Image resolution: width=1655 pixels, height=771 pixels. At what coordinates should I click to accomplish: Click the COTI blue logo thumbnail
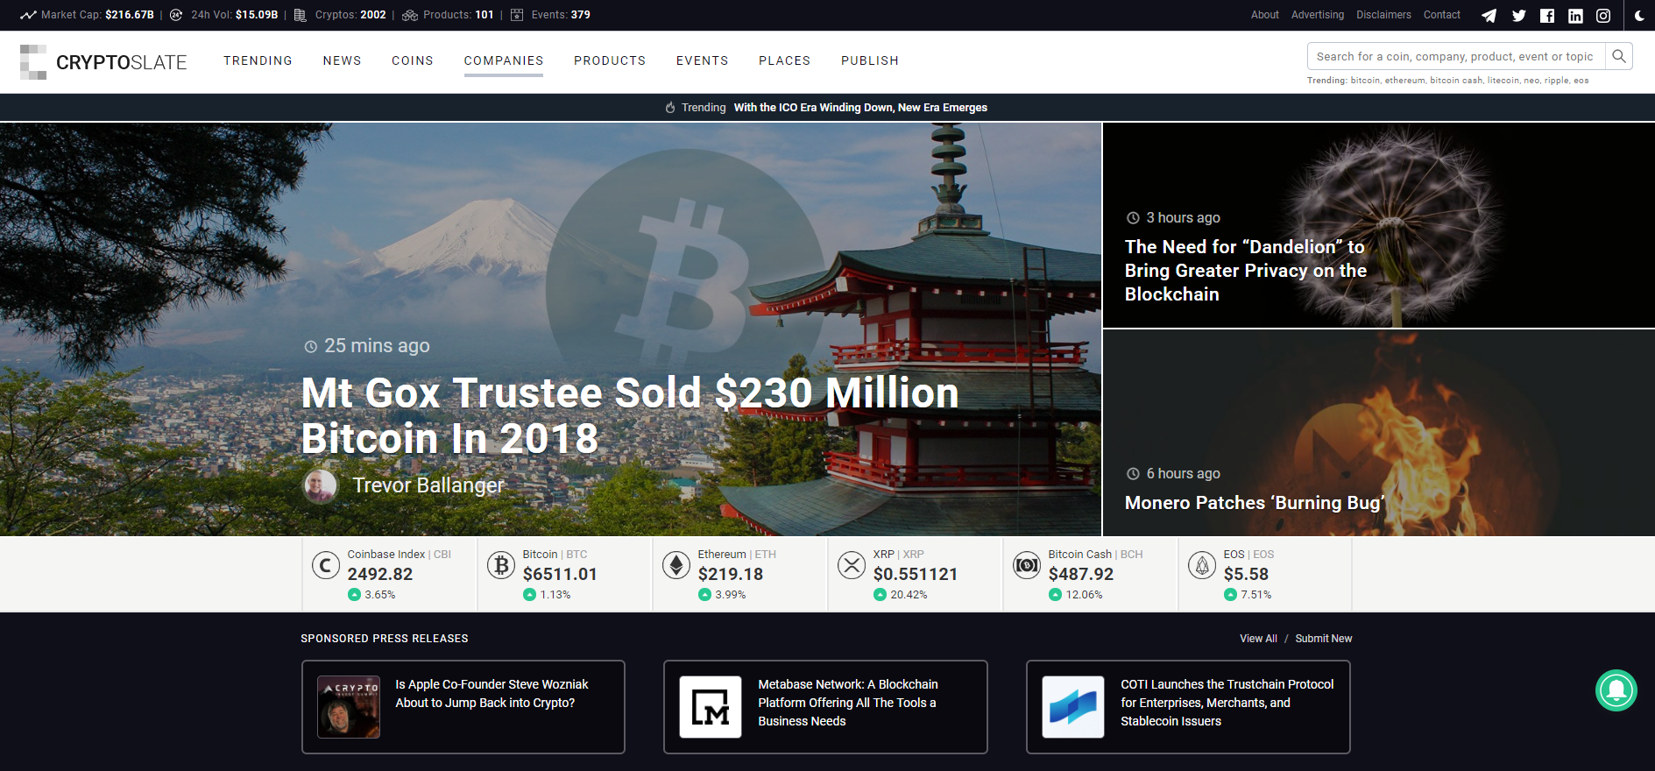[1073, 707]
